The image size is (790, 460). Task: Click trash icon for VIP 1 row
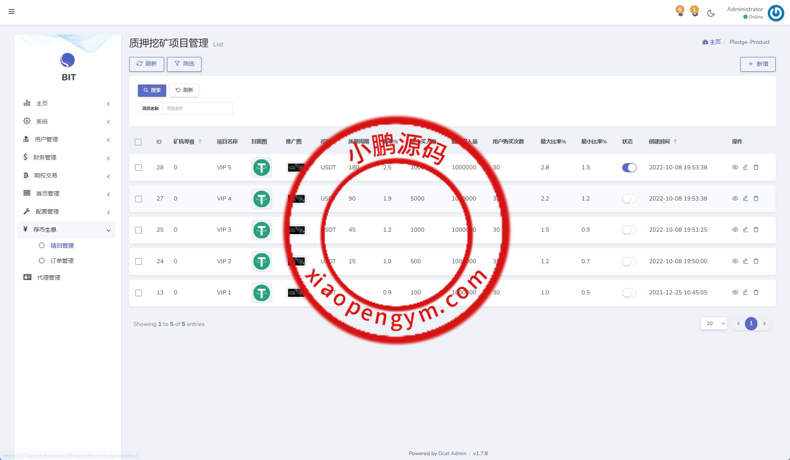756,292
